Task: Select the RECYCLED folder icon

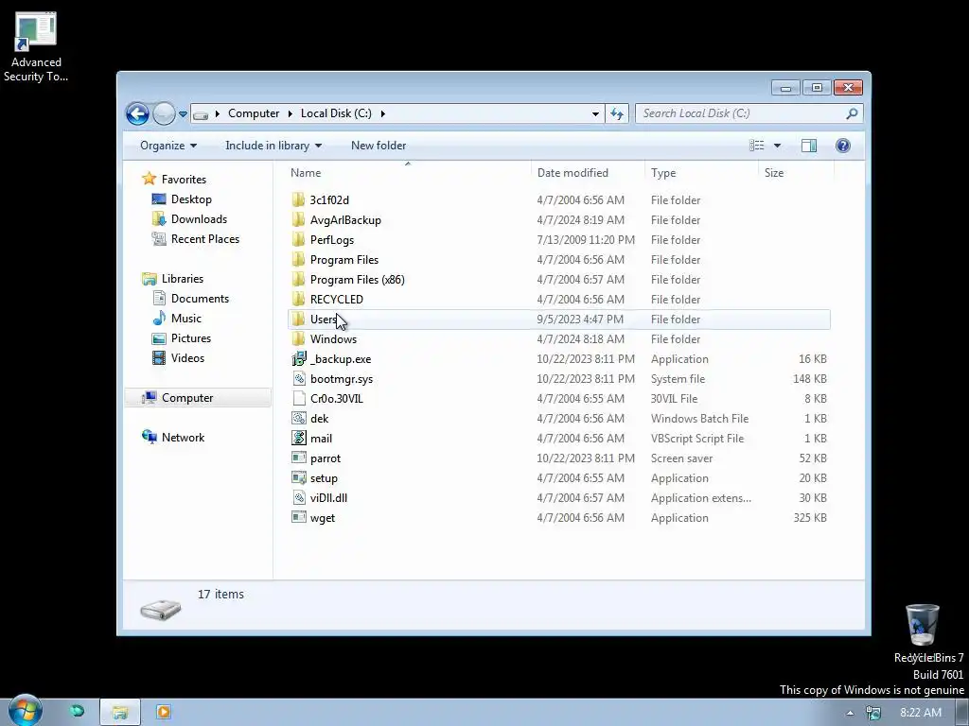Action: 298,300
